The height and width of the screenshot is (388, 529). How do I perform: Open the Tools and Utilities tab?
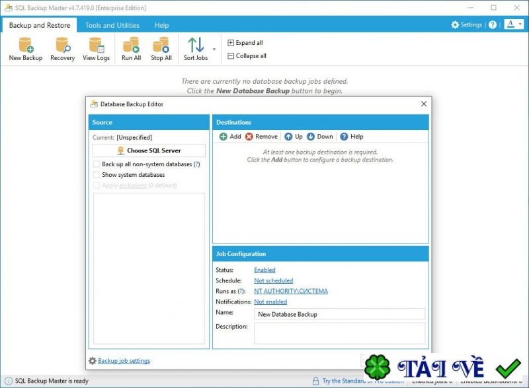pos(112,25)
